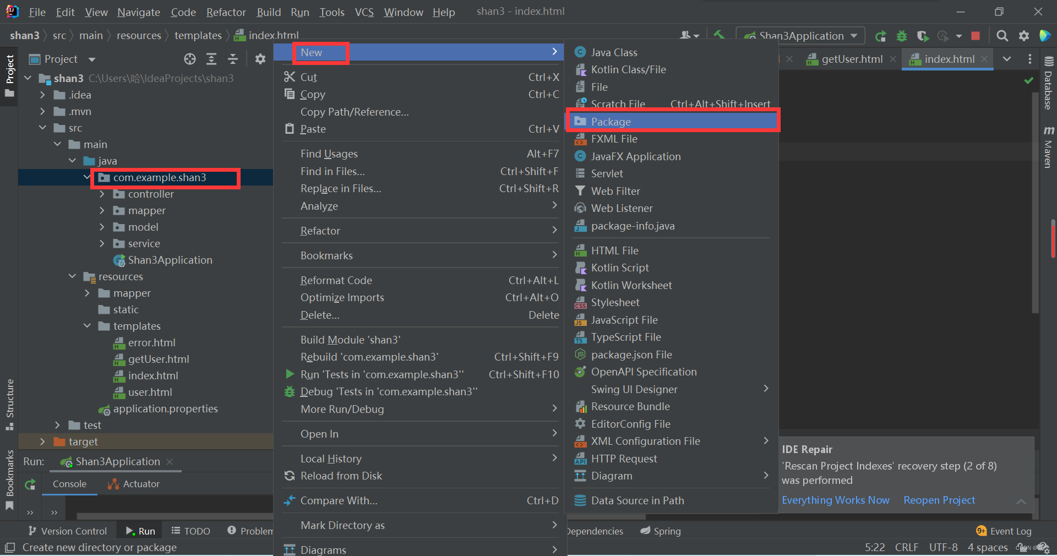This screenshot has width=1057, height=556.
Task: Click the Run button in bottom tool window bar
Action: pyautogui.click(x=141, y=531)
